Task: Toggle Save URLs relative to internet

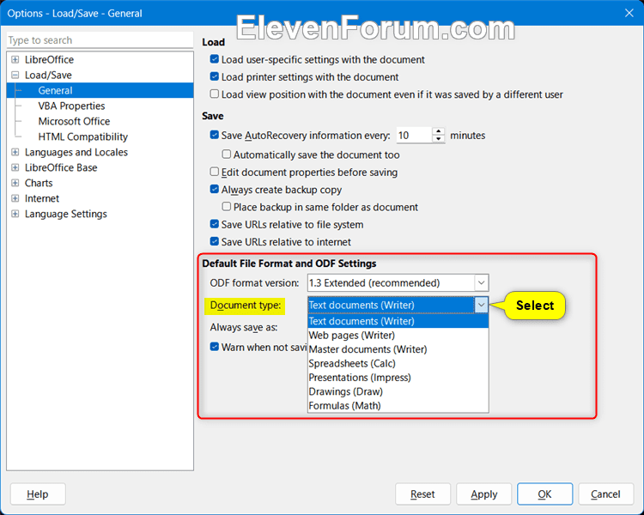Action: pos(215,241)
